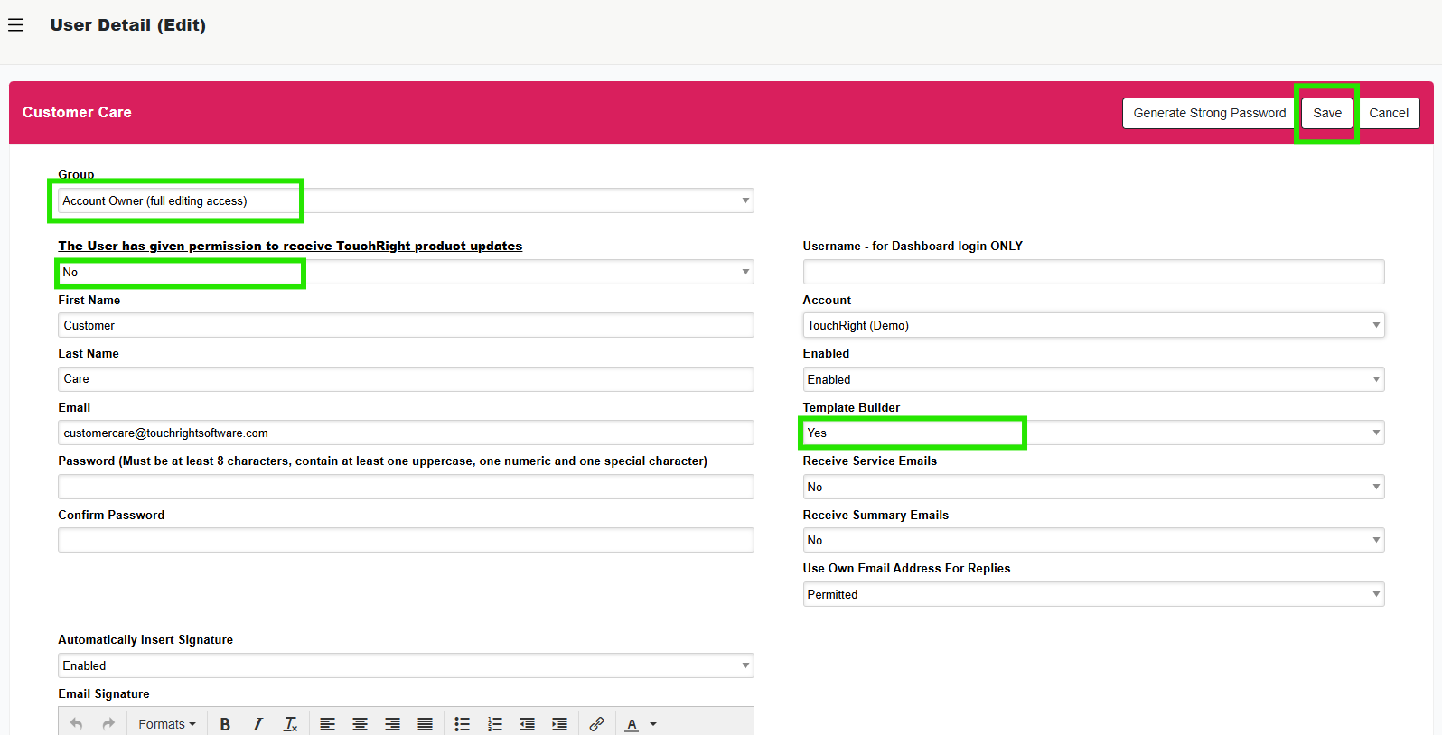This screenshot has height=735, width=1442.
Task: Click Generate Strong Password
Action: [x=1209, y=113]
